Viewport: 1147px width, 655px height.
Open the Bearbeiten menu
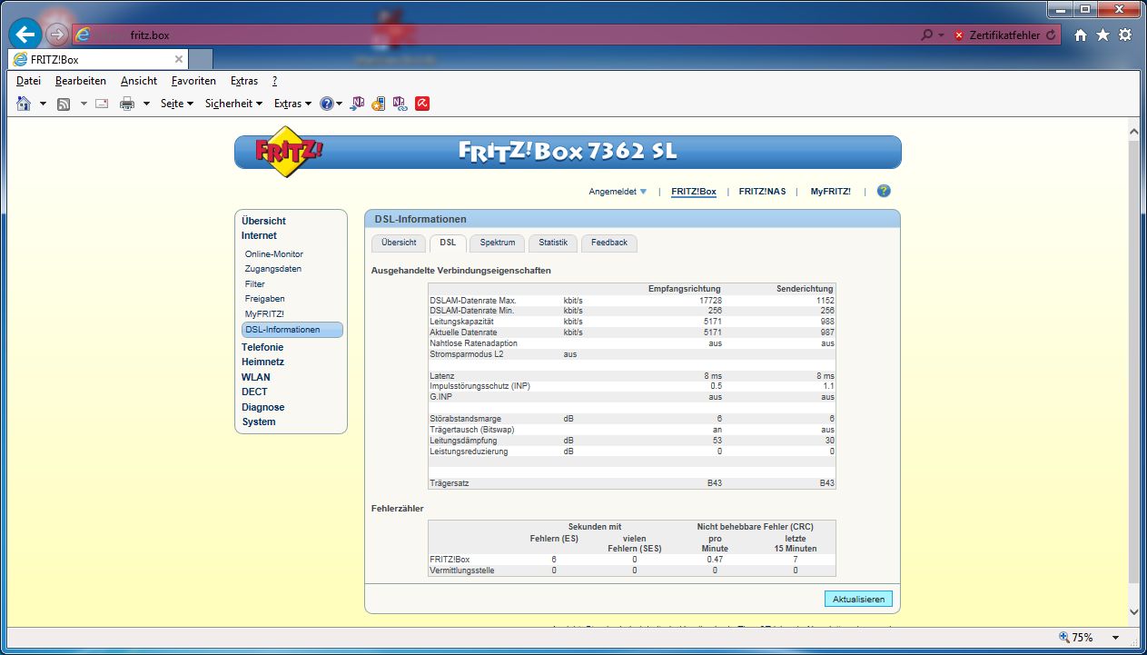(x=80, y=81)
